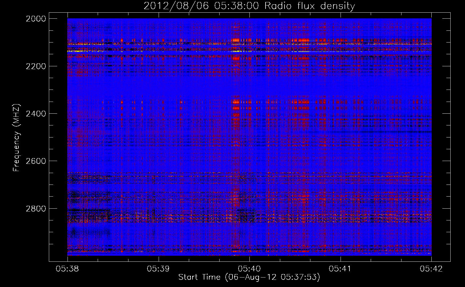Click the 2600 frequency tick label
Screen dimensions: 465x287
click(x=36, y=161)
